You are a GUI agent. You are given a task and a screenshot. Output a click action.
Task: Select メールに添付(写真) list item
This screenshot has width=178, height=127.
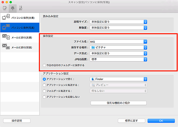20,47
